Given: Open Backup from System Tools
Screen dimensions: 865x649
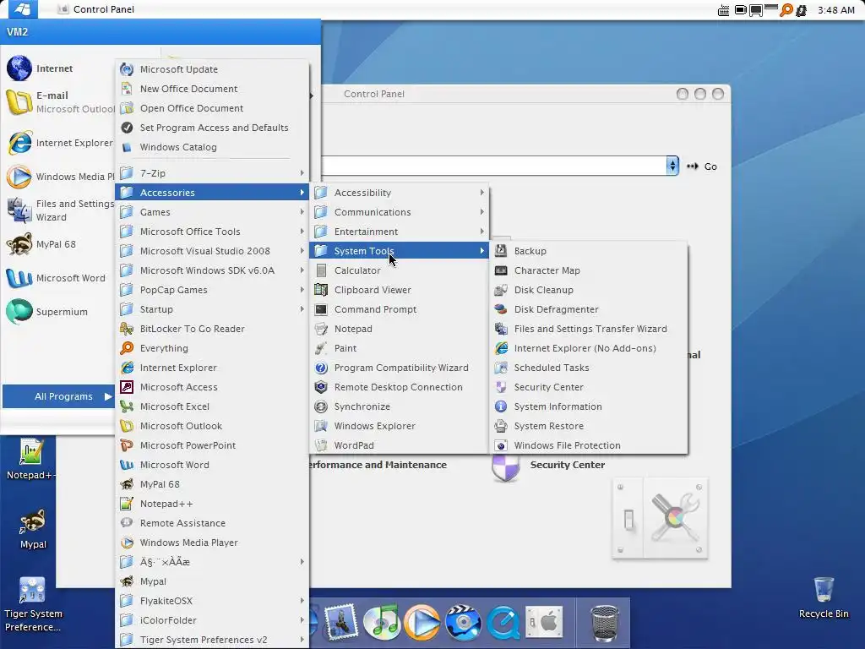Looking at the screenshot, I should [588, 250].
